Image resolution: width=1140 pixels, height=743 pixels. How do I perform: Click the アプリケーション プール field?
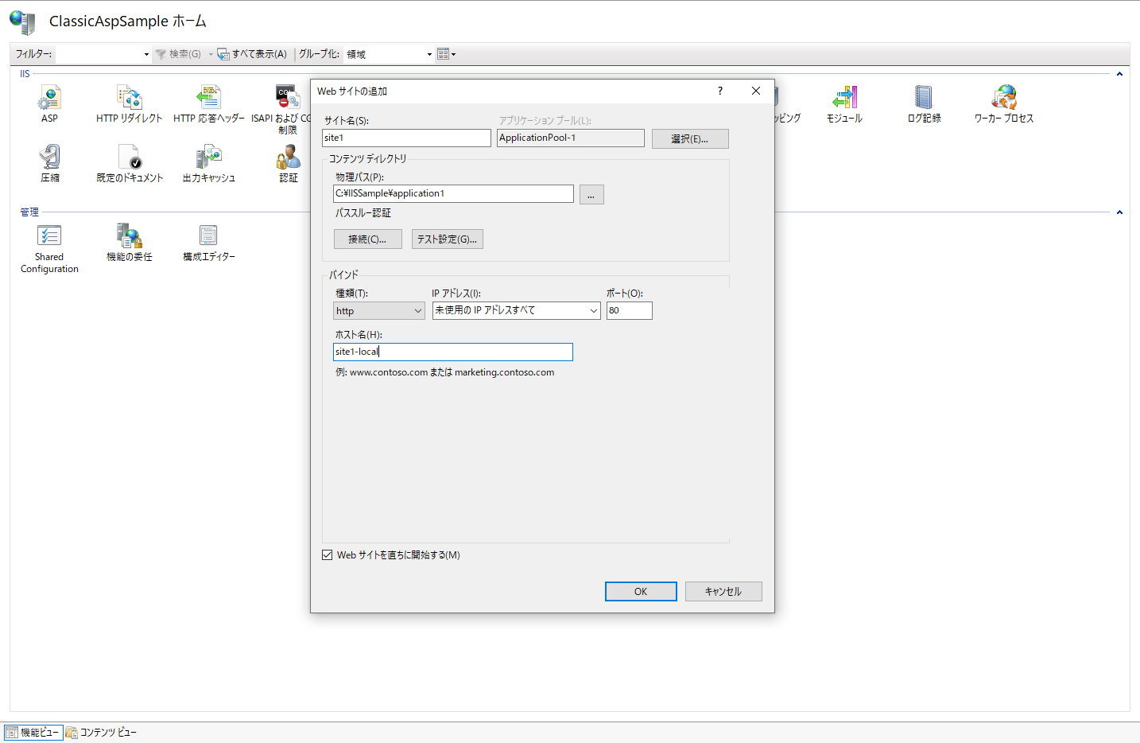coord(571,138)
